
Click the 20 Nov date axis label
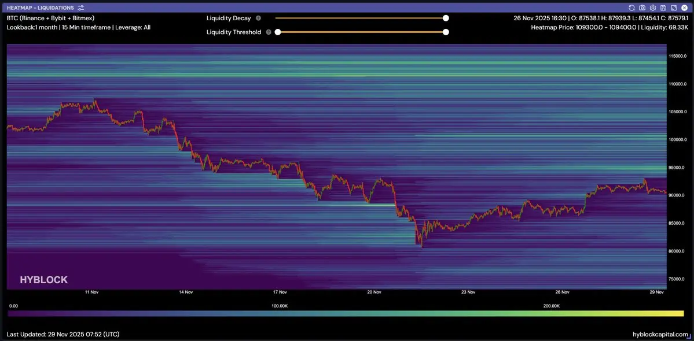374,292
